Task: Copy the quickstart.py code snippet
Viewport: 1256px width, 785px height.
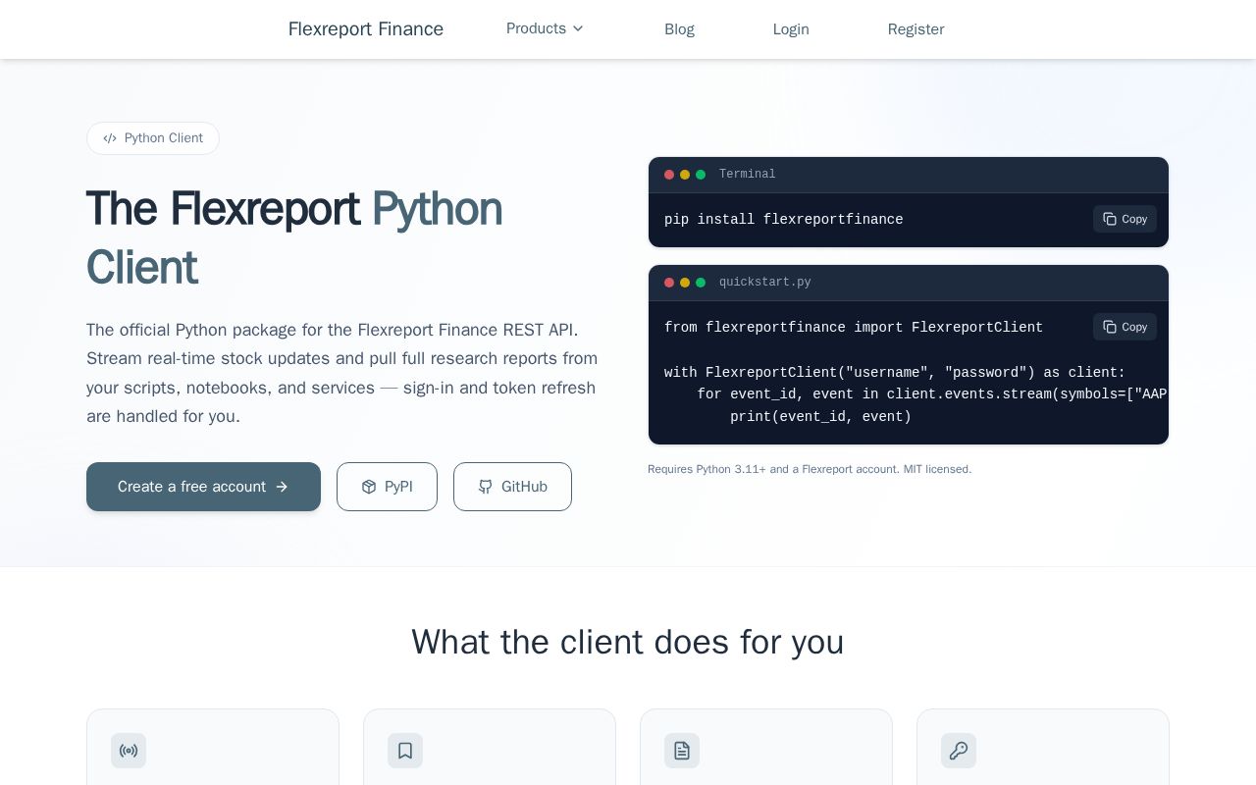Action: [1125, 327]
